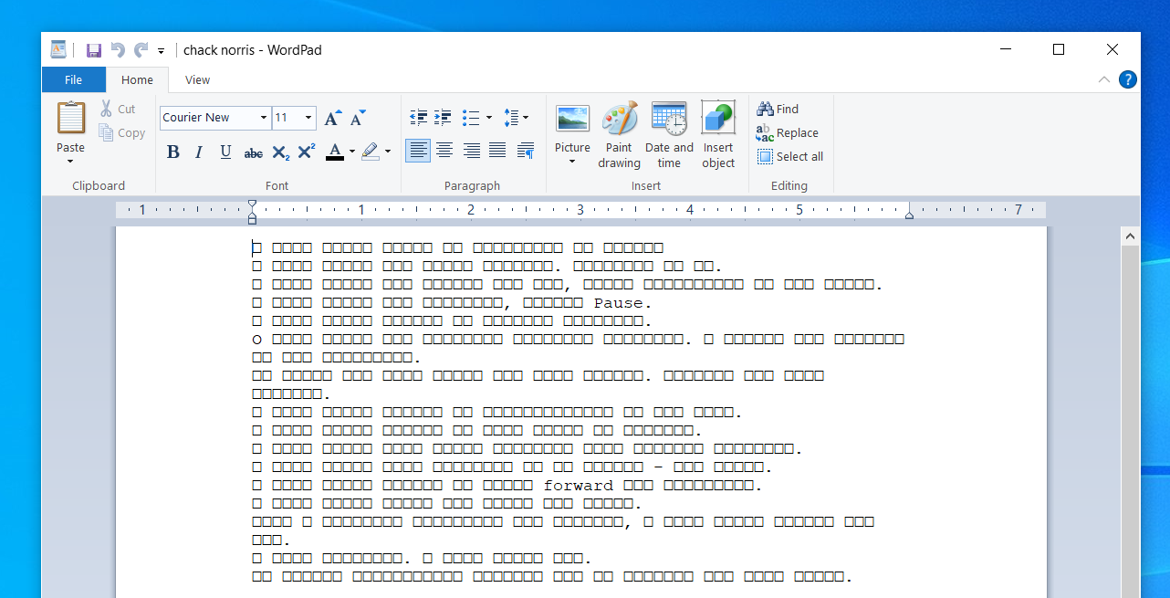
Task: Switch to the View tab
Action: 197,80
